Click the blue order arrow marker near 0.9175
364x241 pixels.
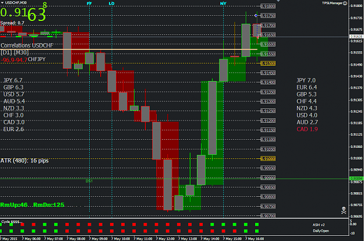point(256,16)
